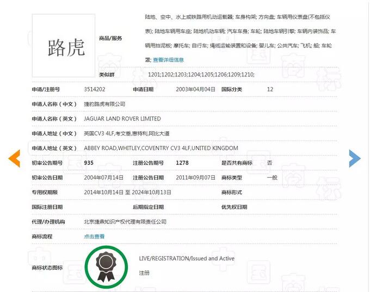
Task: Open the 路虎 trademark image thumbnail
Action: pyautogui.click(x=64, y=46)
